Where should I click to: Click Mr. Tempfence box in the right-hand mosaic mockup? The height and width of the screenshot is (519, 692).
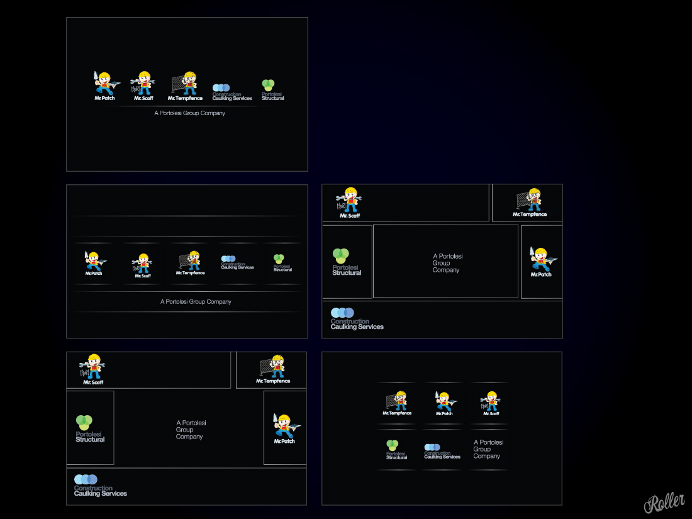click(527, 203)
